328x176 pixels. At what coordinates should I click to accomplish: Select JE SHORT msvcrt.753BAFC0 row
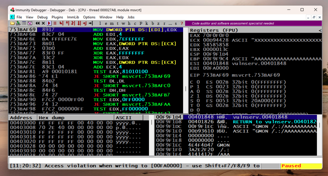click(96, 85)
